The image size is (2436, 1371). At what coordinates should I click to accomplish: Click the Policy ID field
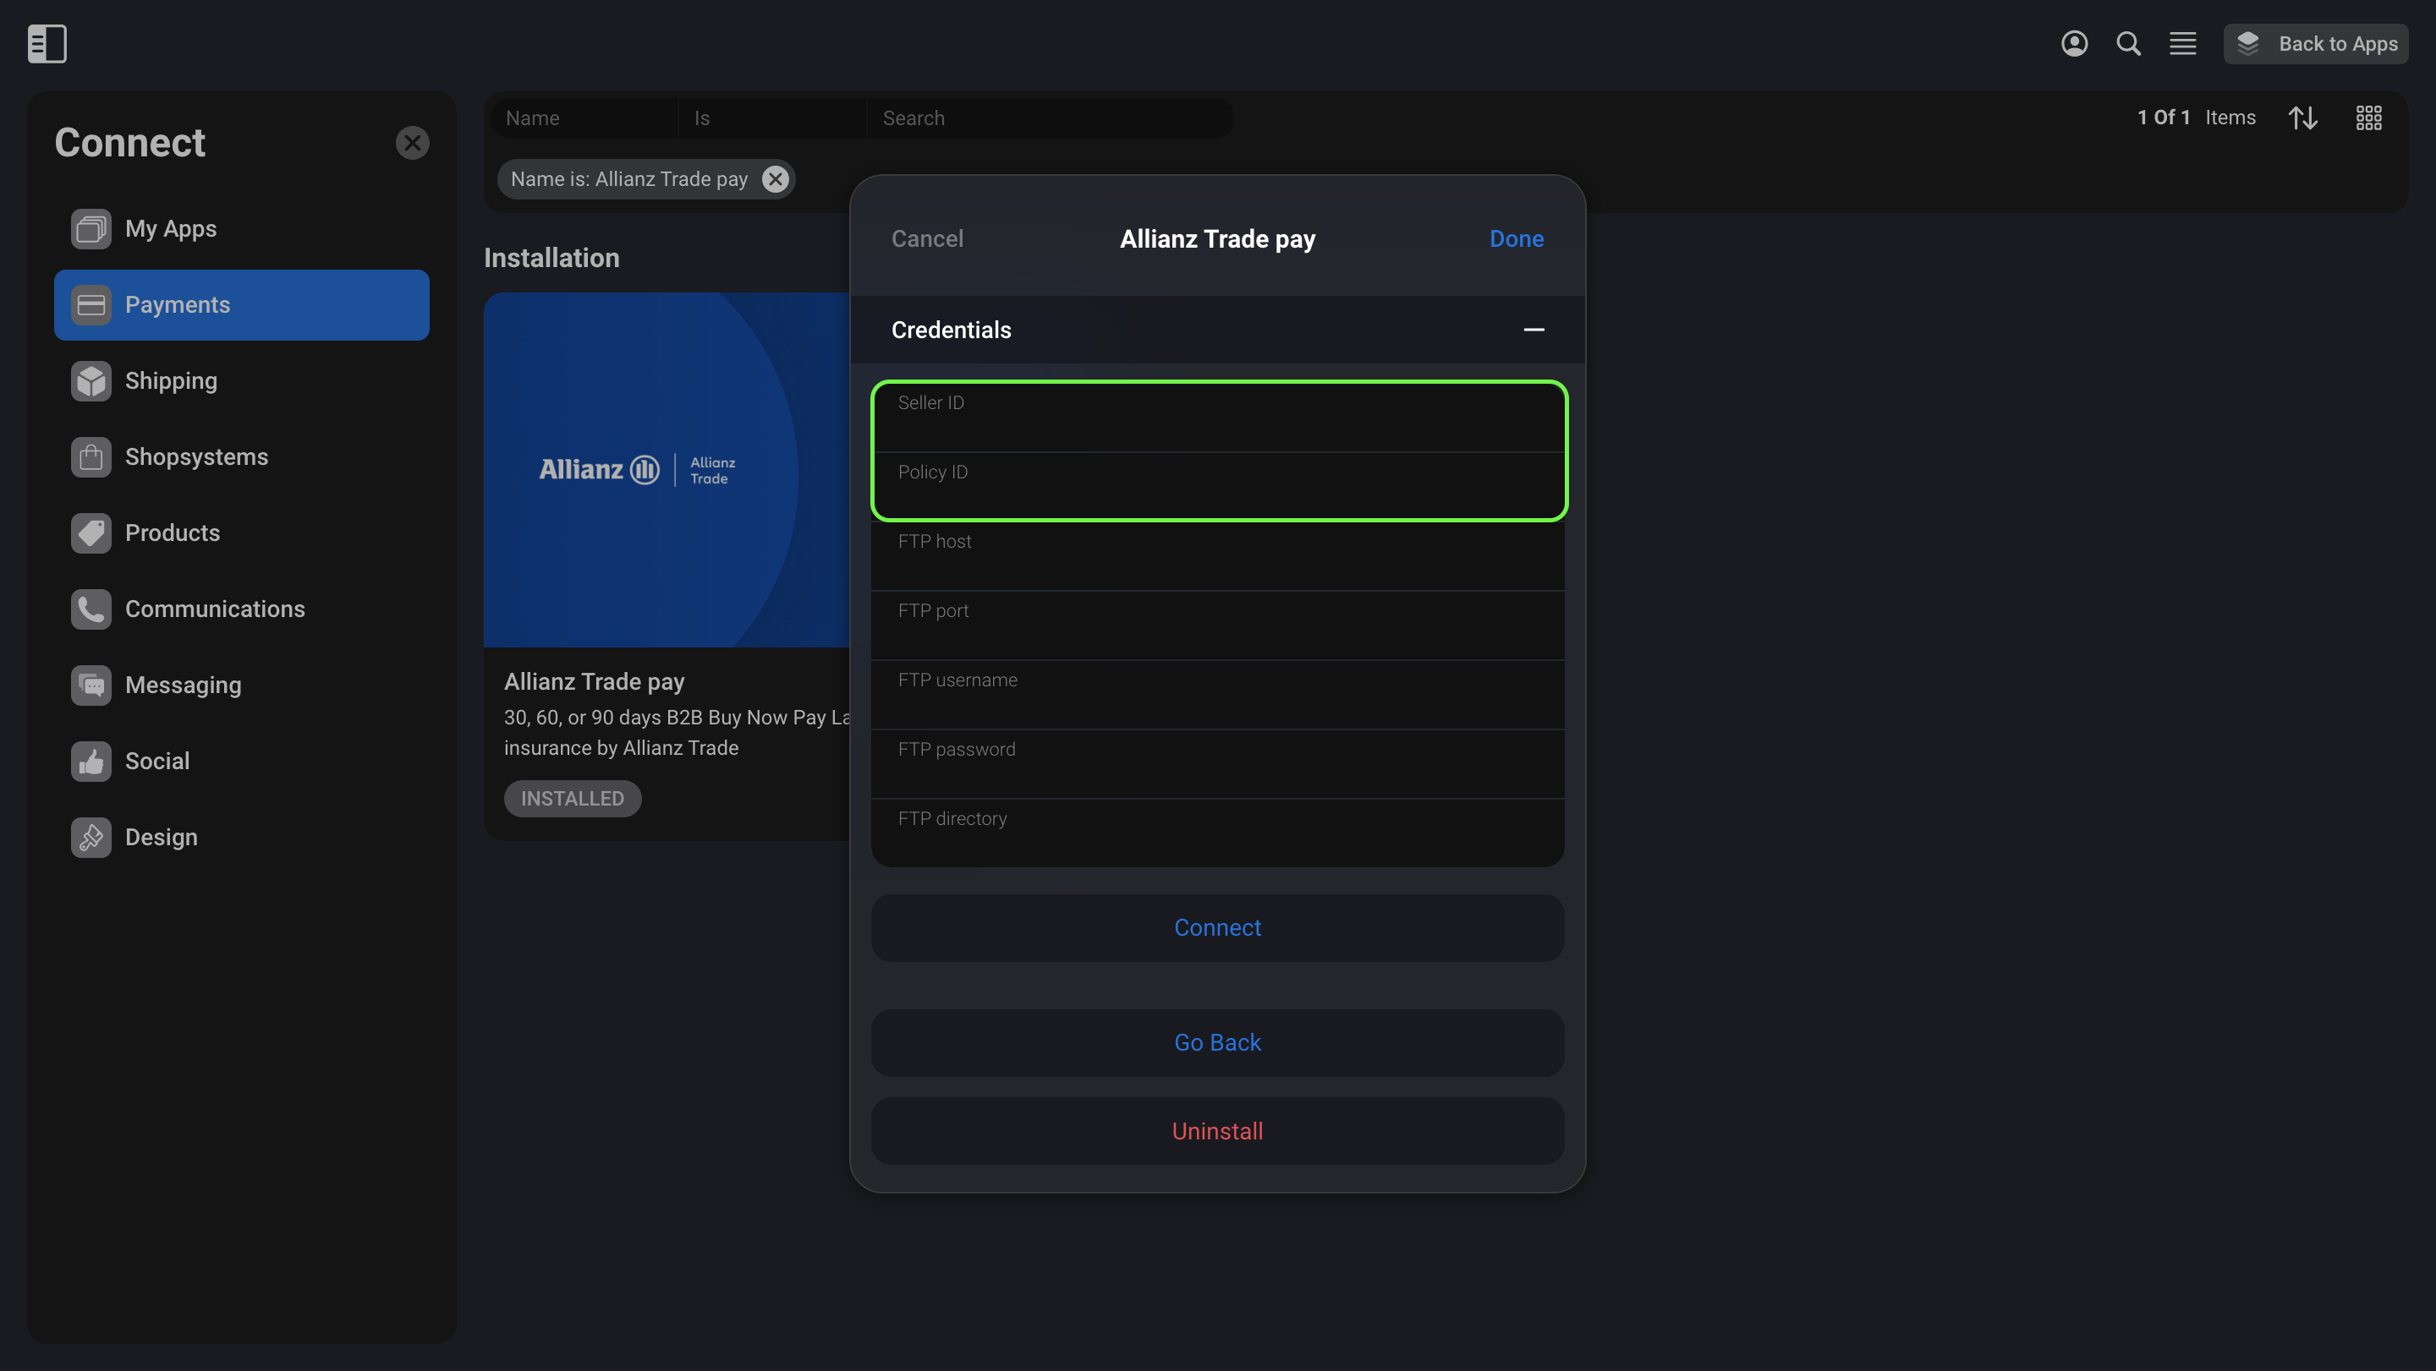(1217, 486)
